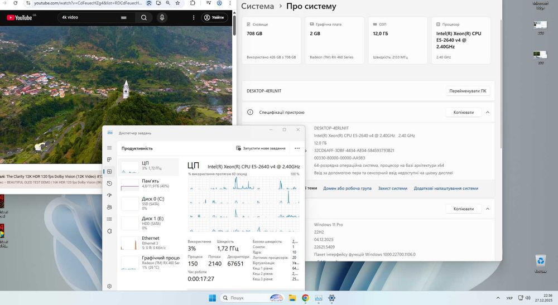Open Task Manager settings gear
This screenshot has height=305, width=558.
click(x=109, y=286)
